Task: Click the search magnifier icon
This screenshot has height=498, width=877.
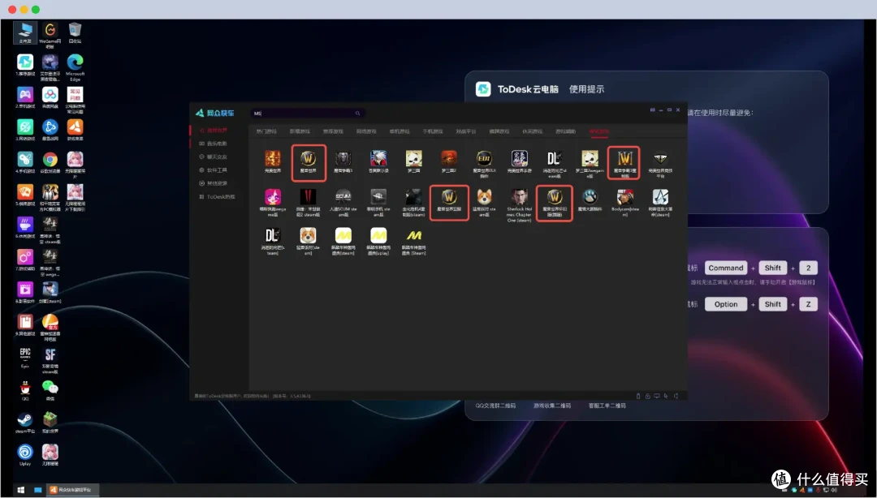Action: point(357,114)
